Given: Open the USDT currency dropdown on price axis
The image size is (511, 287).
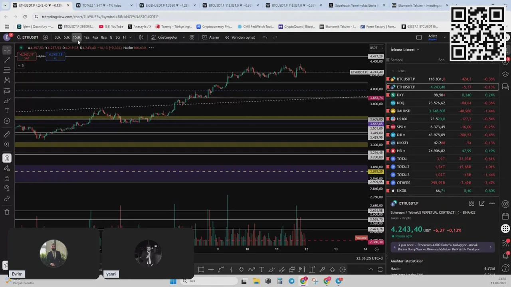Looking at the screenshot, I should [376, 48].
